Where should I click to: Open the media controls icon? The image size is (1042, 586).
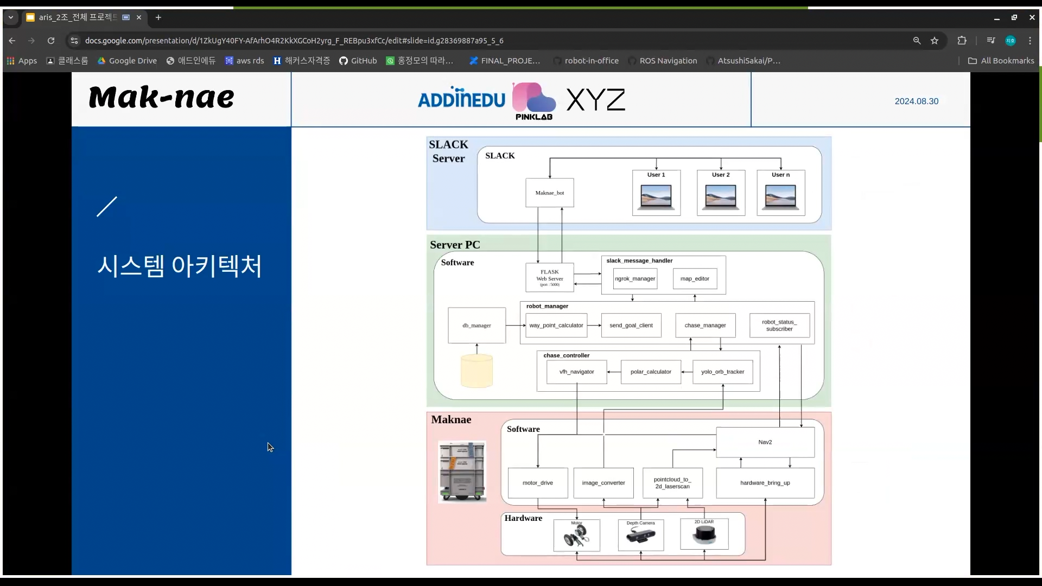point(991,41)
